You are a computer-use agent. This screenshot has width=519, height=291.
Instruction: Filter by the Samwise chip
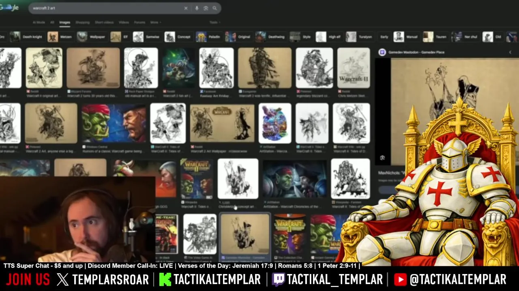147,37
